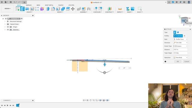
Task: Select the Shell tool
Action: pos(58,9)
